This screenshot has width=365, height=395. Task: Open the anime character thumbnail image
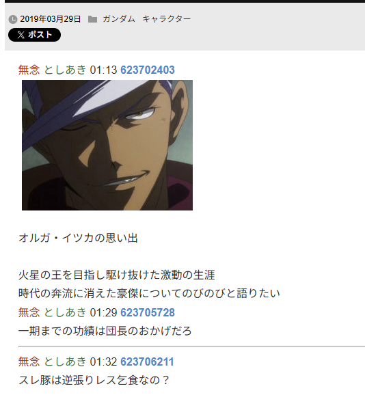[107, 145]
